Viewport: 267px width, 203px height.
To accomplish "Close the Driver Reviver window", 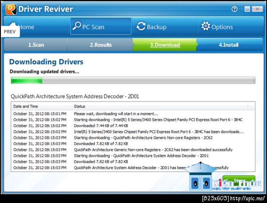I will pos(257,9).
